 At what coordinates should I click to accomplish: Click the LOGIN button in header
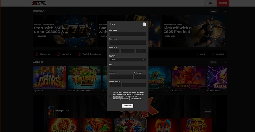tap(210, 3)
